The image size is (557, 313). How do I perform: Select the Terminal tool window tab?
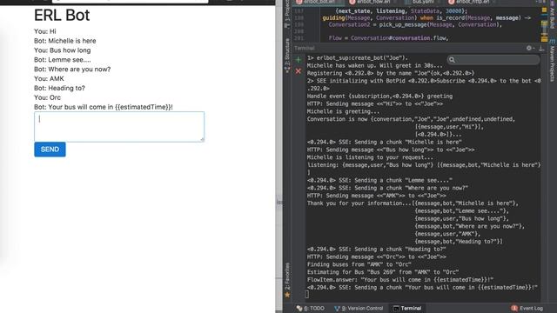click(407, 309)
